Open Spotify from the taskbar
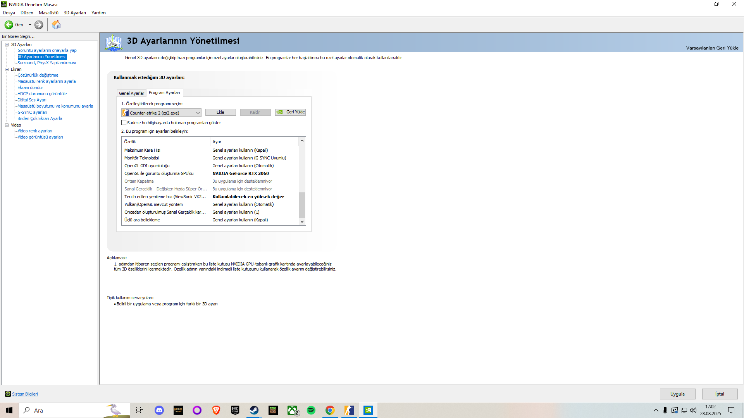The image size is (744, 418). pos(311,410)
